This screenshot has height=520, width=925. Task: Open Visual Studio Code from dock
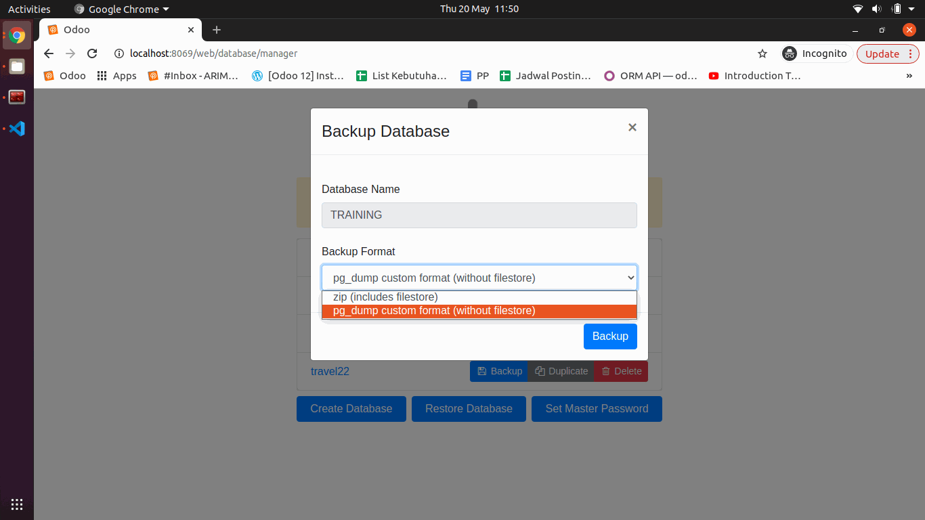17,128
